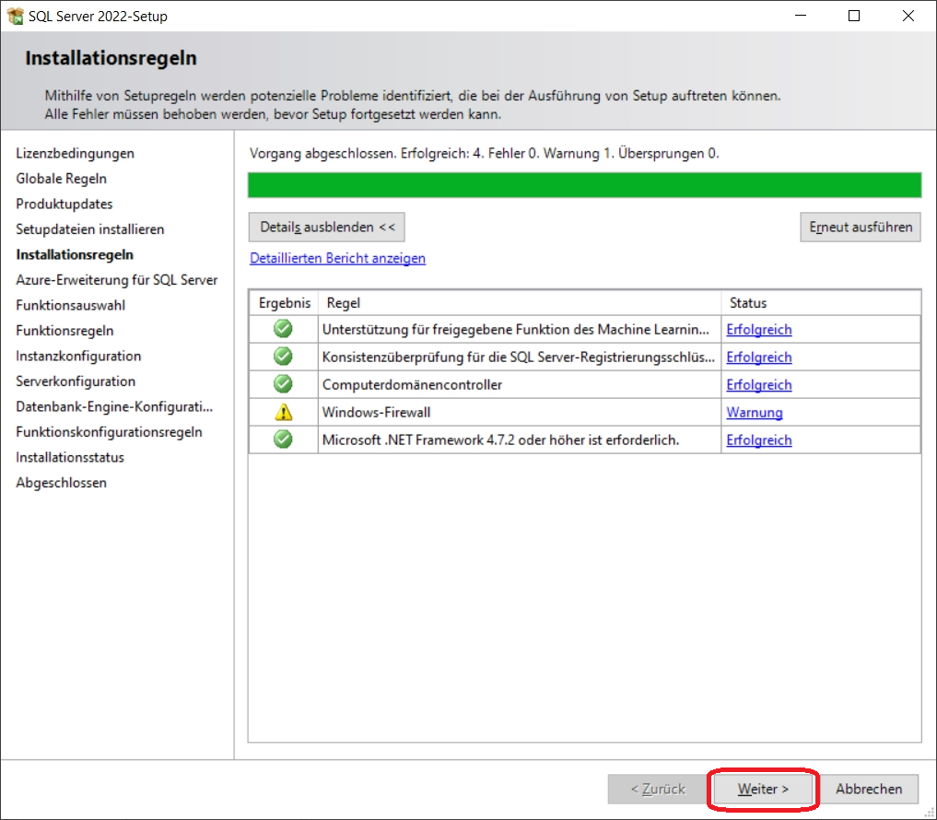This screenshot has width=937, height=820.
Task: Open Erfolgreich status for Machine Learning rule
Action: pos(759,329)
